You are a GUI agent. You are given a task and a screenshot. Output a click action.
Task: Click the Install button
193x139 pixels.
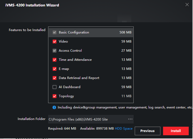(176, 131)
